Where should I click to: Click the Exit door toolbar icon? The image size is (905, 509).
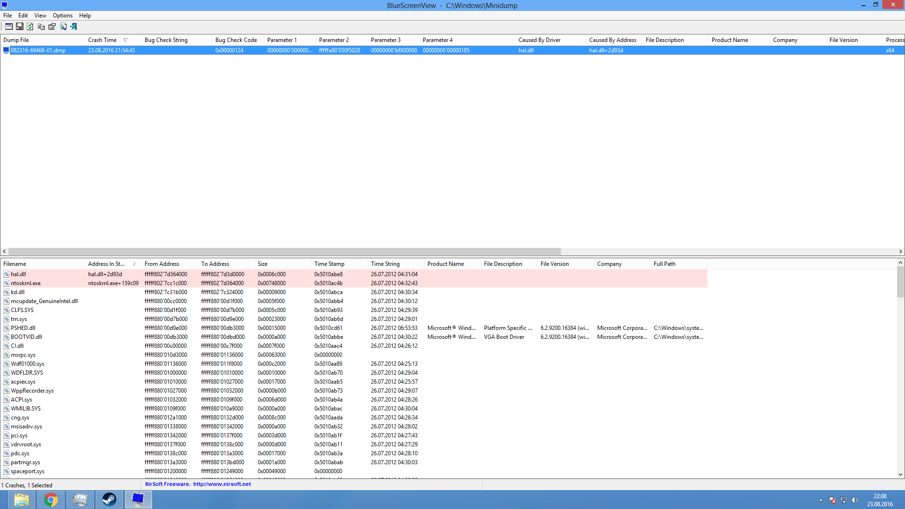click(x=74, y=26)
